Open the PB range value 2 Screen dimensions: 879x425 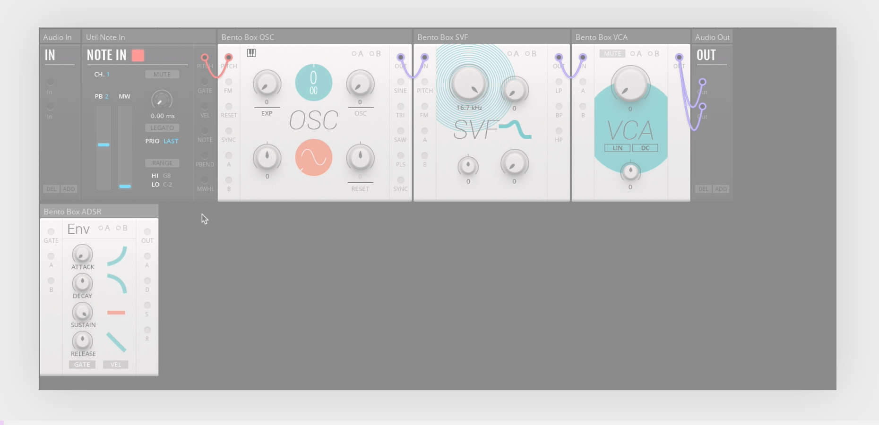click(x=106, y=96)
